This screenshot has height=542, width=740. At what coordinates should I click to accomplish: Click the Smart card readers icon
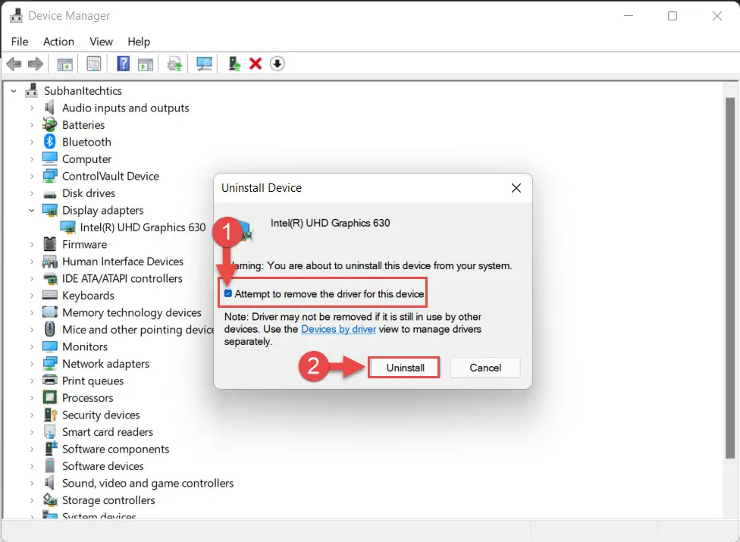pos(49,431)
